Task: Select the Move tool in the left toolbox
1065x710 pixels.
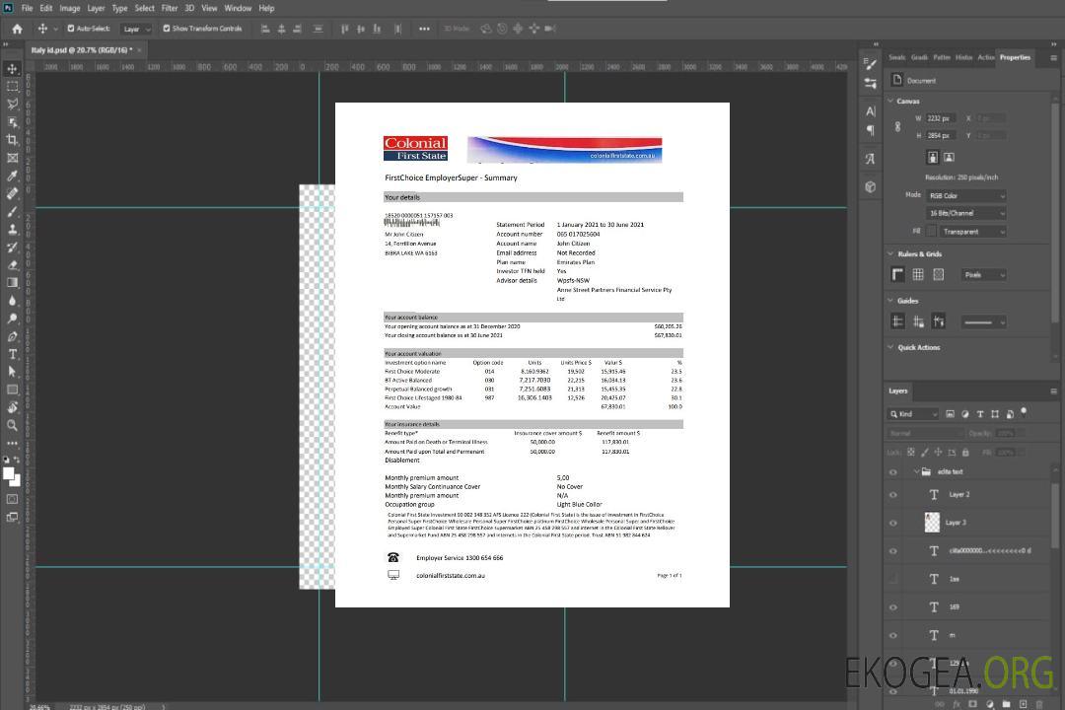Action: [12, 69]
